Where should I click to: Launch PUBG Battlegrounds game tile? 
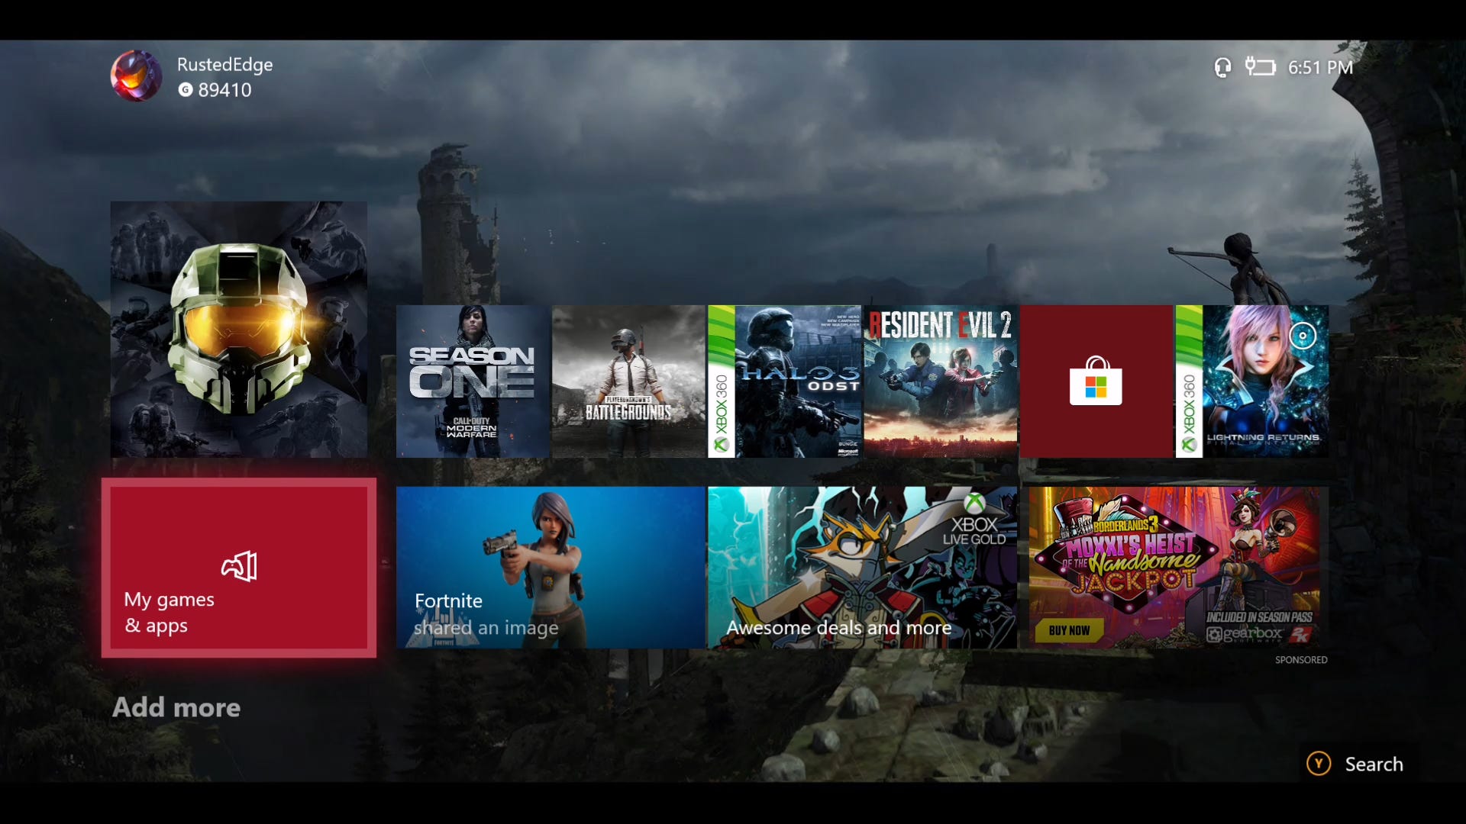click(x=628, y=381)
